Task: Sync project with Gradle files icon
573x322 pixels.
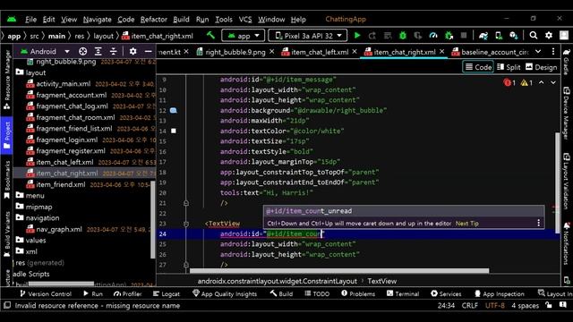Action: coord(483,36)
